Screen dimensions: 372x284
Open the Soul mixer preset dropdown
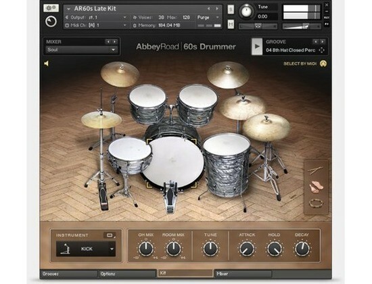(81, 50)
